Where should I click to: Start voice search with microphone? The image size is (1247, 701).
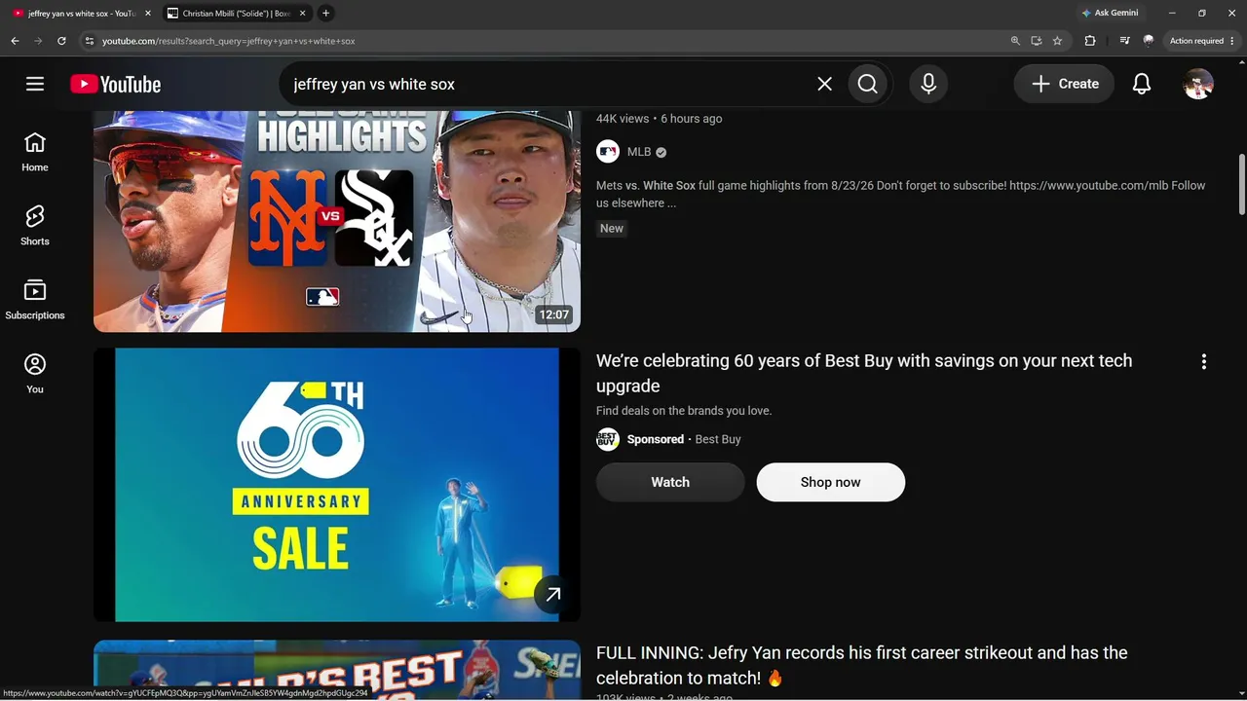928,84
